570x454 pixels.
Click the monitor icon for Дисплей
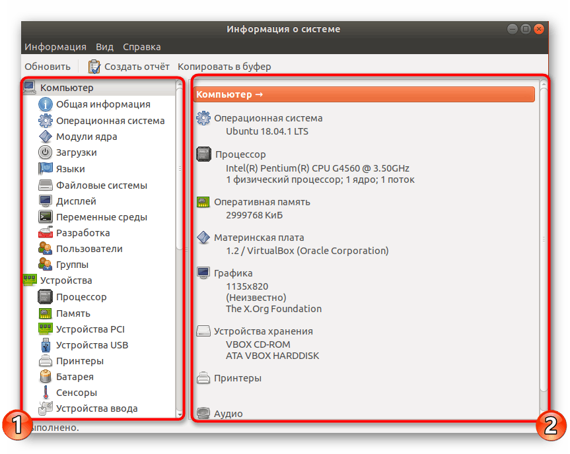coord(46,201)
